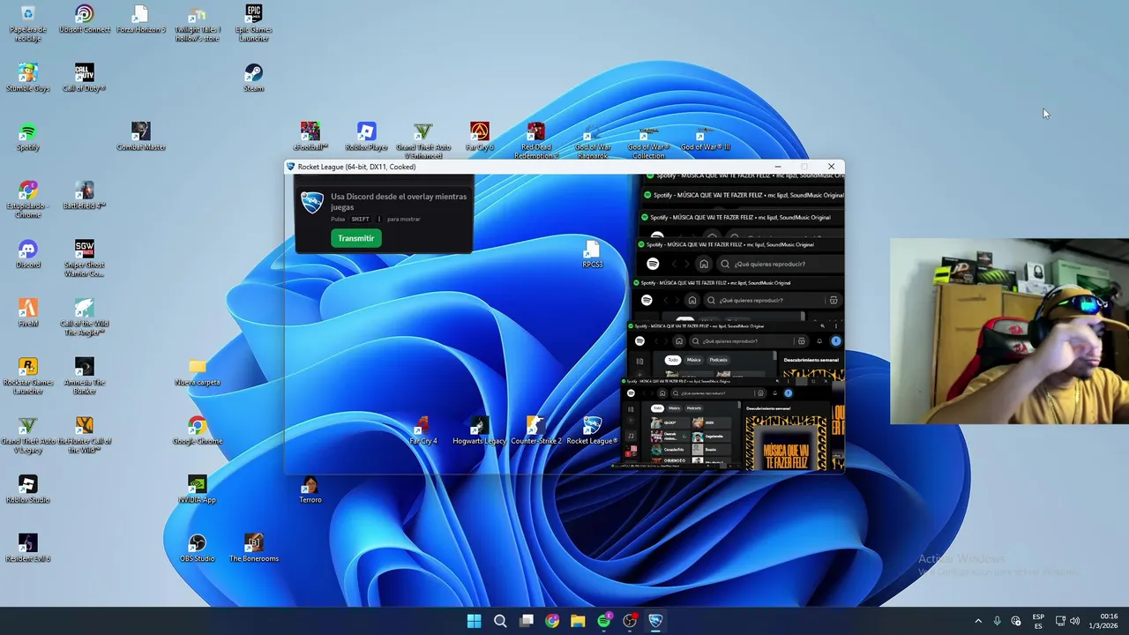Viewport: 1129px width, 635px height.
Task: Open the Papelera de reciclaje desktop icon
Action: click(x=27, y=22)
